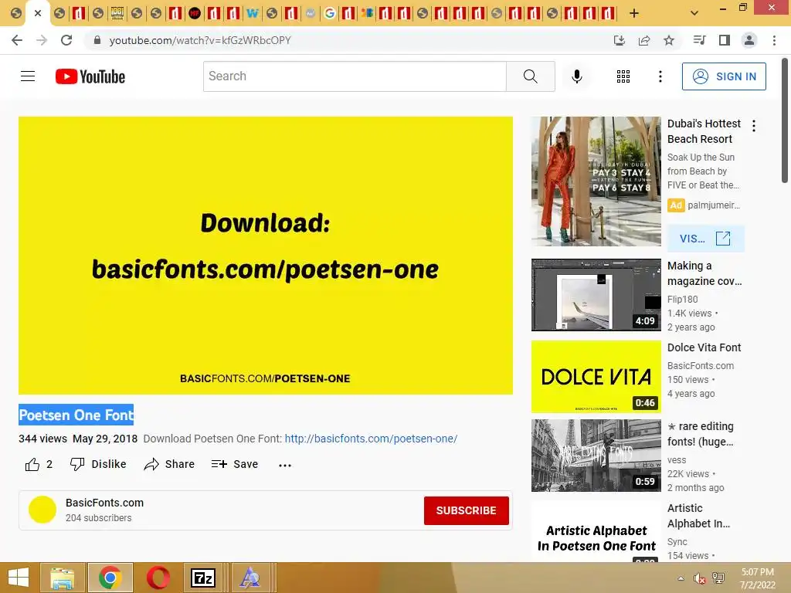The width and height of the screenshot is (791, 593).
Task: Reload the current page
Action: tap(66, 40)
